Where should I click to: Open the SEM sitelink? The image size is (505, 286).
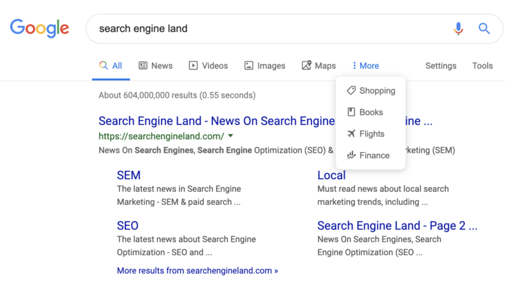(129, 175)
